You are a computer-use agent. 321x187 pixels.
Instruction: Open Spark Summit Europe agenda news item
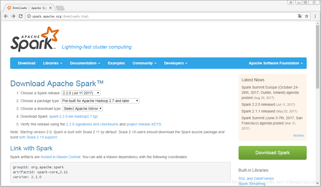(x=270, y=92)
